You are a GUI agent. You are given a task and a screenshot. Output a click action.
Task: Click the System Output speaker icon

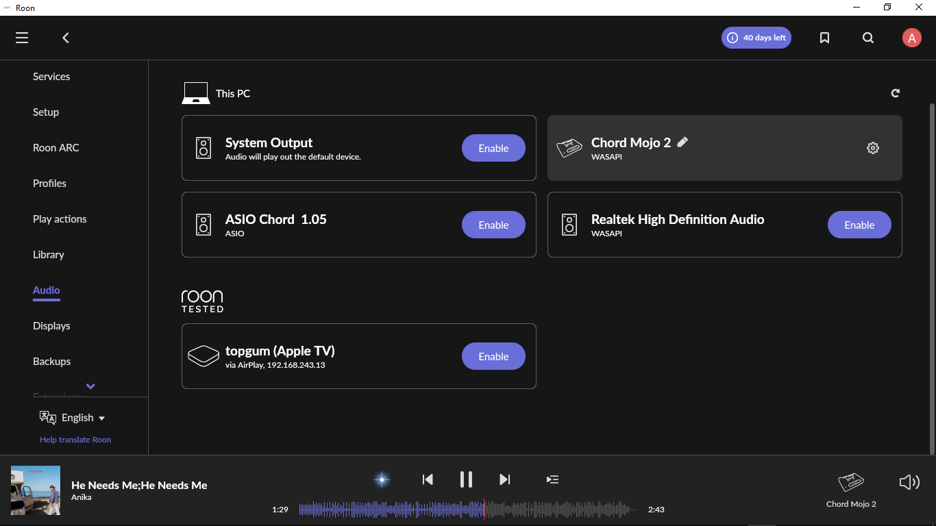204,148
